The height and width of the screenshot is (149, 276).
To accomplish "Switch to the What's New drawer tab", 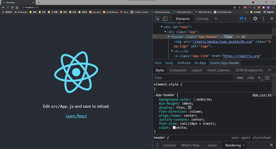I will 190,145.
